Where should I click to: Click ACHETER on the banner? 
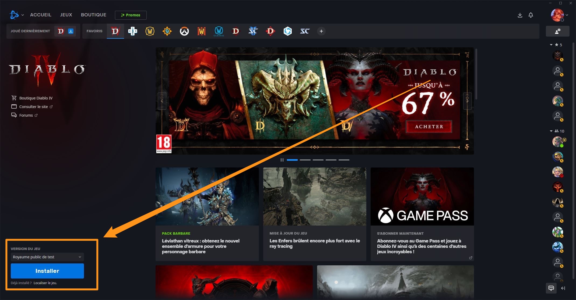coord(429,127)
